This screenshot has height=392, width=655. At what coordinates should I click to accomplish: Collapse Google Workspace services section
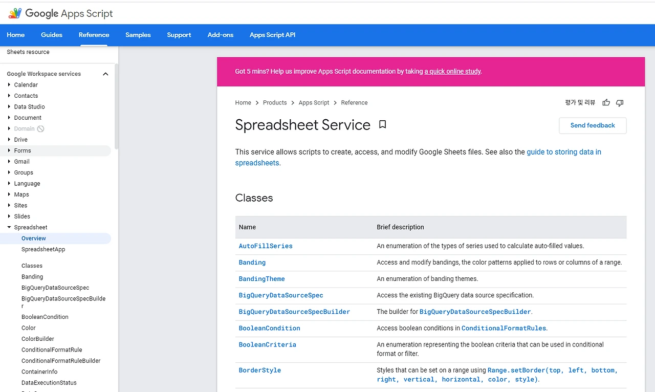[x=105, y=74]
